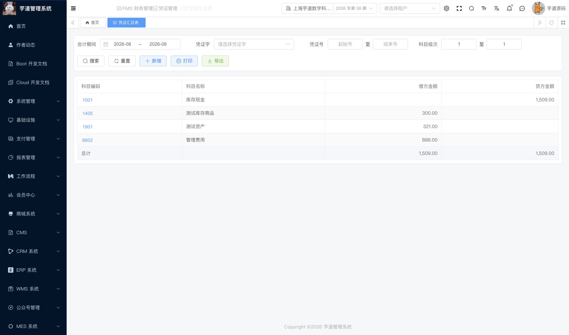The width and height of the screenshot is (569, 335).
Task: Click the calendar icon in 会计期间 field
Action: pyautogui.click(x=106, y=44)
